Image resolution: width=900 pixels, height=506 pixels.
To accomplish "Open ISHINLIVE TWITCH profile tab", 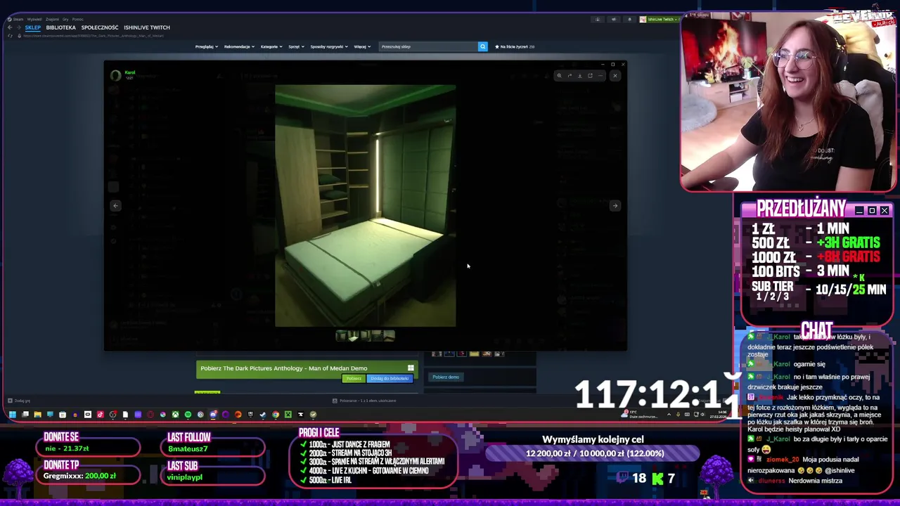I will pyautogui.click(x=147, y=27).
